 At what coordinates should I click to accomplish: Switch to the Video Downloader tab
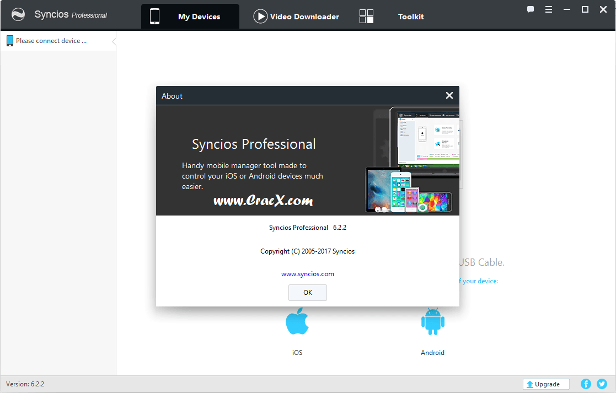pos(296,17)
